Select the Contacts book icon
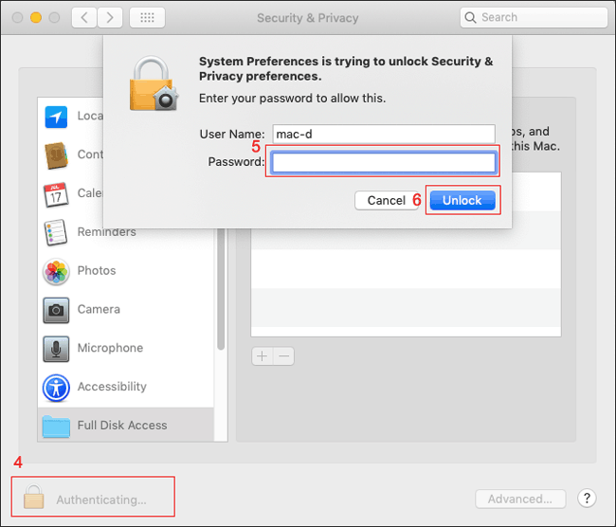The height and width of the screenshot is (527, 616). coord(57,154)
